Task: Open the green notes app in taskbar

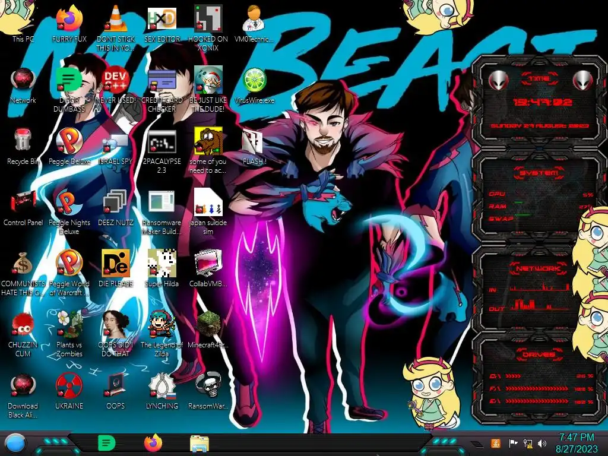Action: click(x=107, y=443)
